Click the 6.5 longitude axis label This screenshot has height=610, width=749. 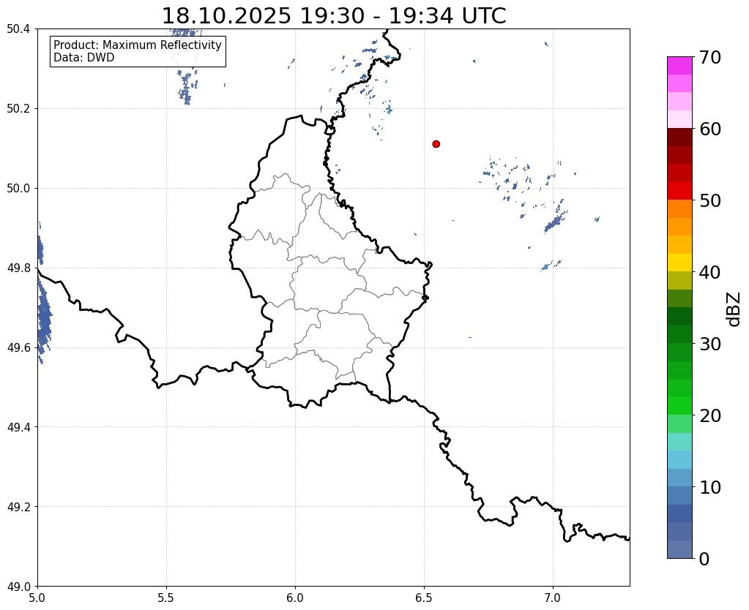(x=424, y=598)
